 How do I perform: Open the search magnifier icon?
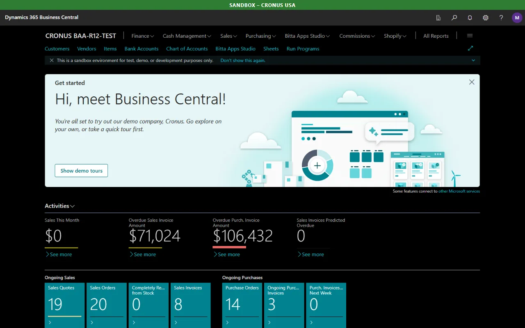point(454,18)
